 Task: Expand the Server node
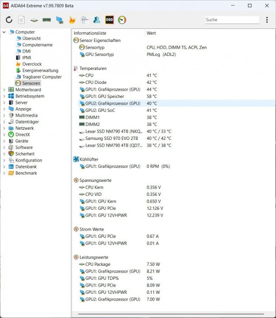(x=4, y=103)
